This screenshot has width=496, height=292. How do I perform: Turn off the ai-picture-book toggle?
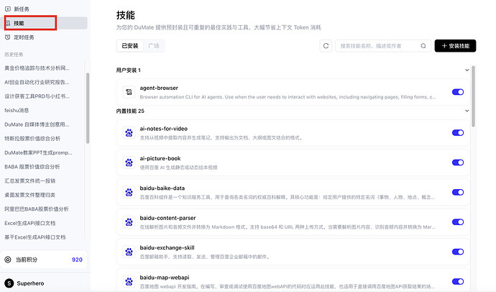click(457, 162)
